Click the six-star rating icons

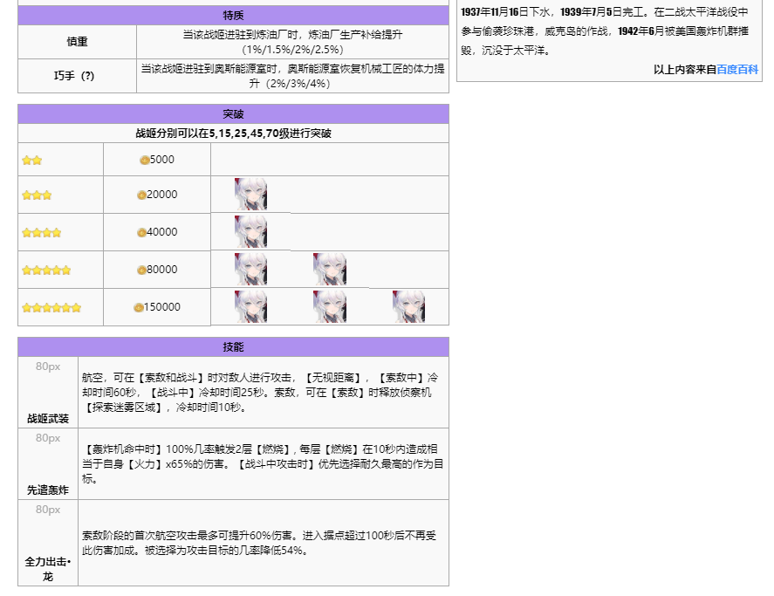(x=51, y=308)
